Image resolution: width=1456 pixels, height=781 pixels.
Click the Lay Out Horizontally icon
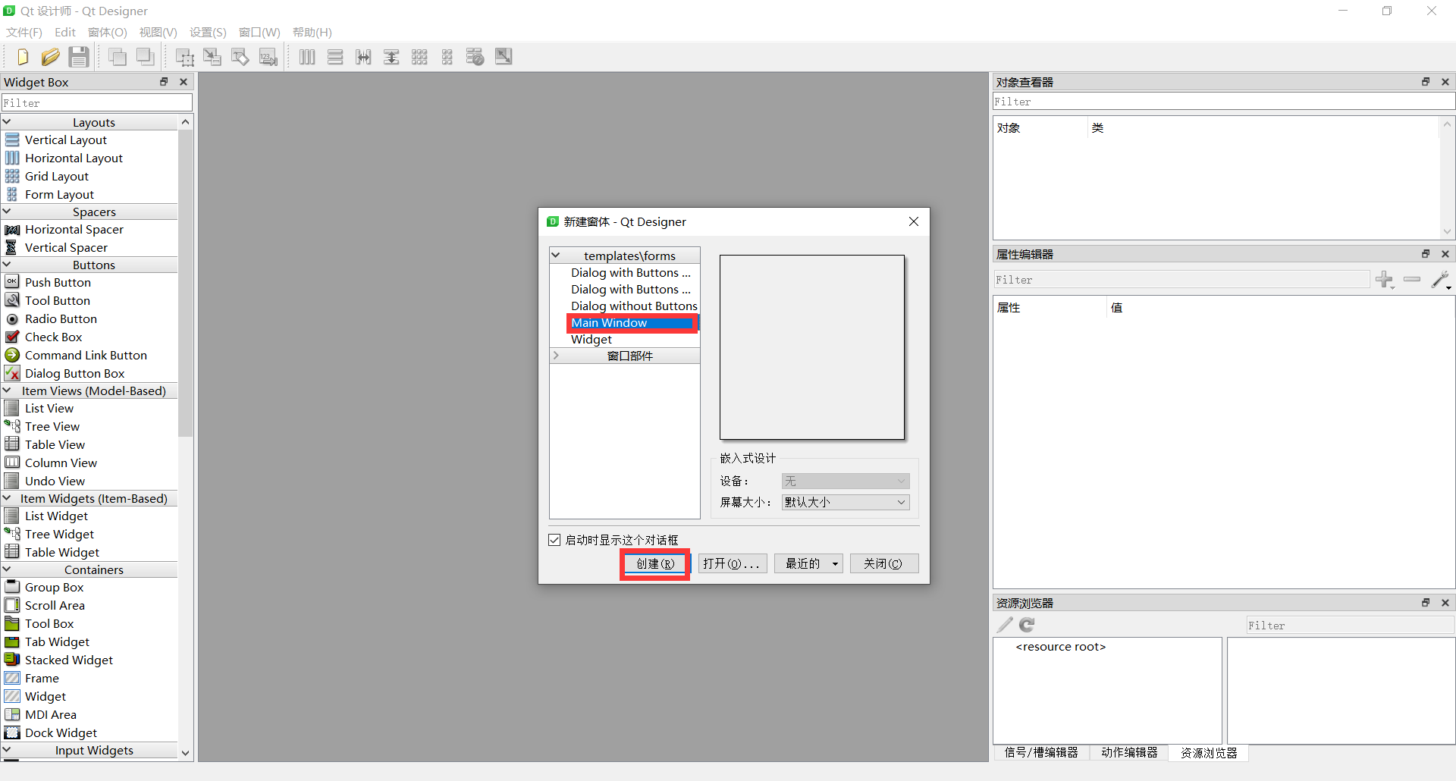307,57
